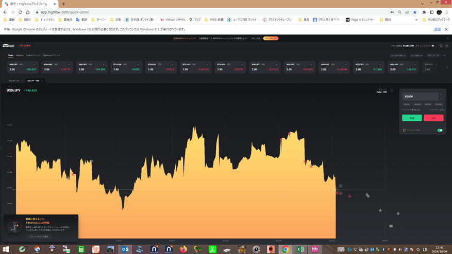Open the third sort dropdown above assets

[x=431, y=55]
